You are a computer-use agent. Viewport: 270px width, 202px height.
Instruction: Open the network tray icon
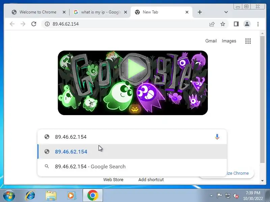pos(227,196)
